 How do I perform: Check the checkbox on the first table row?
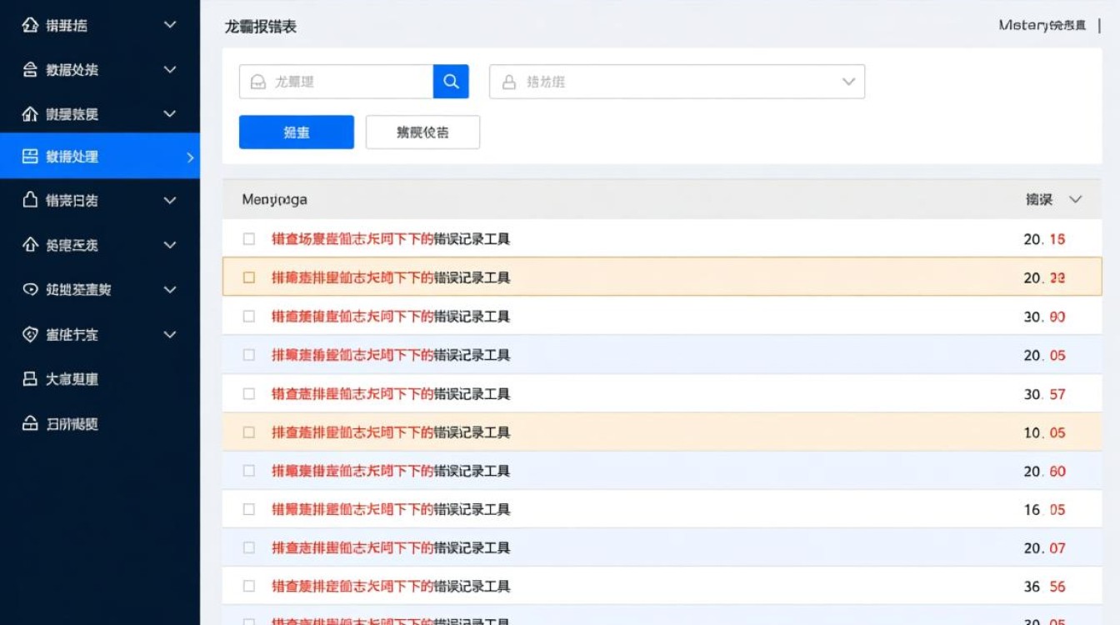coord(247,239)
